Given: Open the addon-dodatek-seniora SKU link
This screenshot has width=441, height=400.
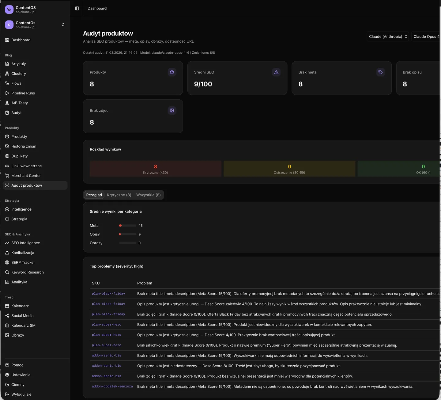Looking at the screenshot, I should pos(112,387).
